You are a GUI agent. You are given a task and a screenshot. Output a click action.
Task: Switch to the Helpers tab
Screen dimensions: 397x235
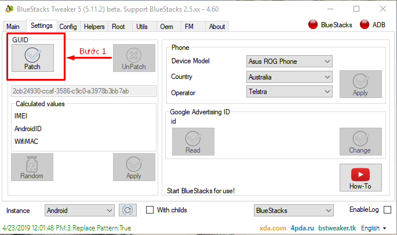(94, 27)
